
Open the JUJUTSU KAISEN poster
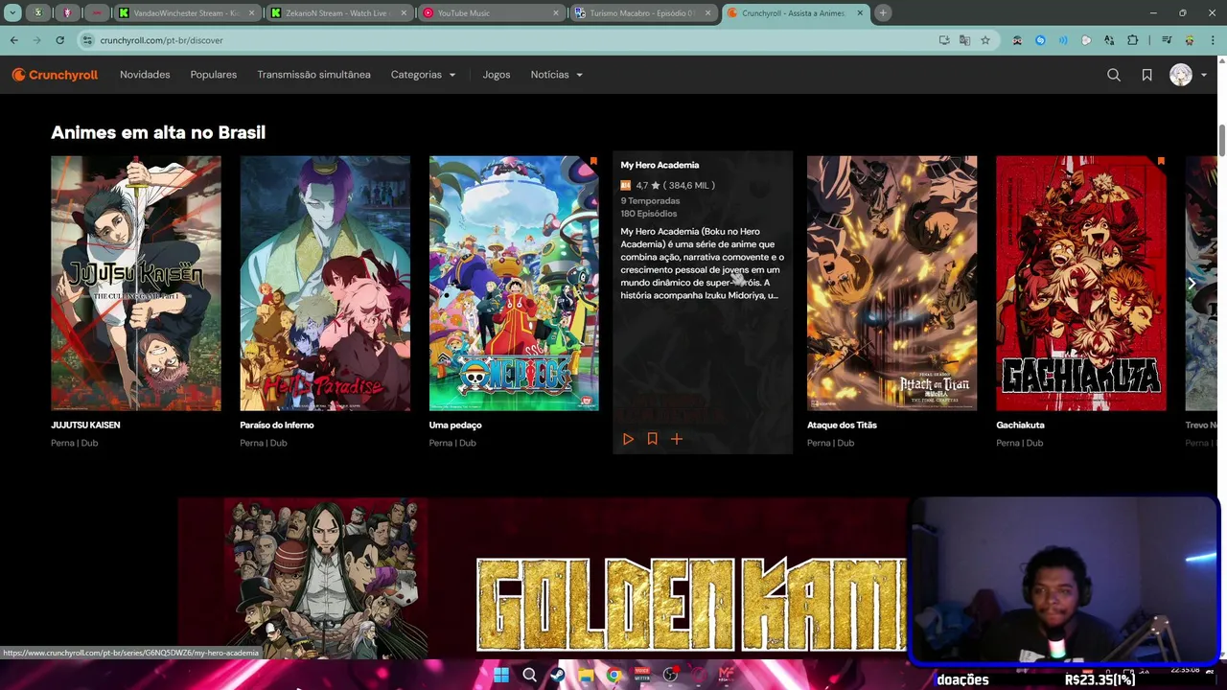pyautogui.click(x=136, y=284)
